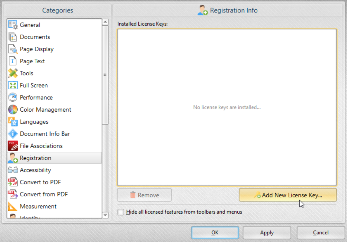Open Full Screen settings label
Viewport: 347px width, 242px height.
coord(34,85)
